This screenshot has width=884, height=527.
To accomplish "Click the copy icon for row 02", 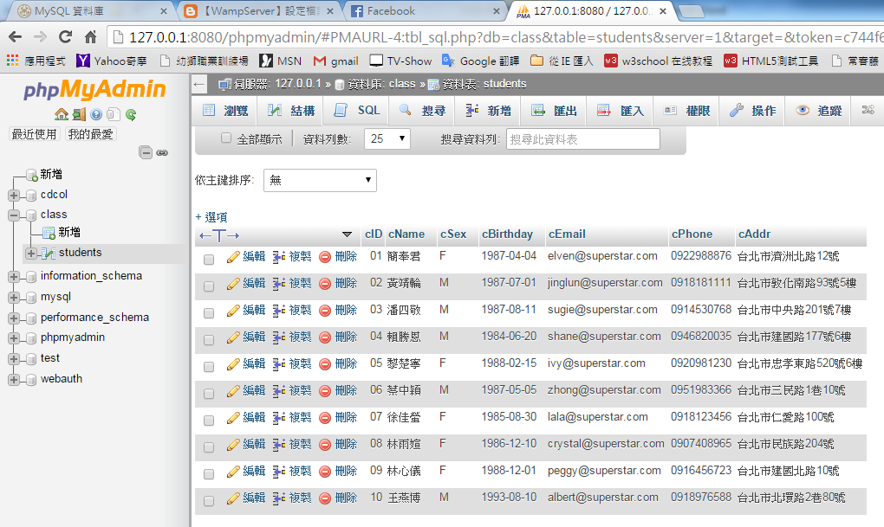I will 278,284.
